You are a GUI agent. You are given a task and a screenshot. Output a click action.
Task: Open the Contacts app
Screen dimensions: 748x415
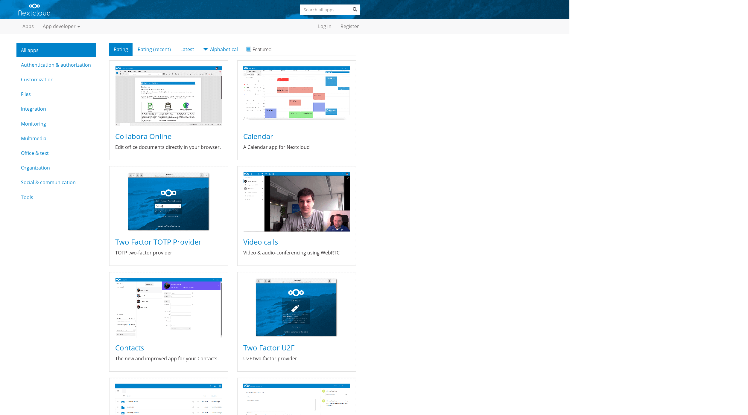point(129,347)
